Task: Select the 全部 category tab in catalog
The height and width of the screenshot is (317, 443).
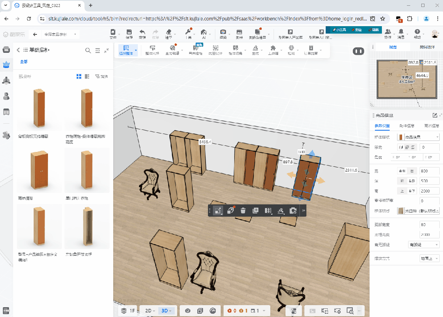Action: (x=24, y=61)
